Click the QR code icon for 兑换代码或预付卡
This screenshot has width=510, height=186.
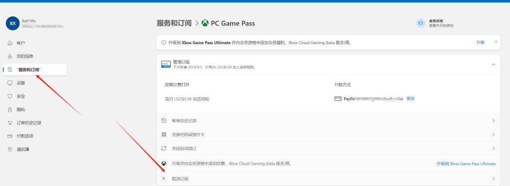[x=164, y=134]
